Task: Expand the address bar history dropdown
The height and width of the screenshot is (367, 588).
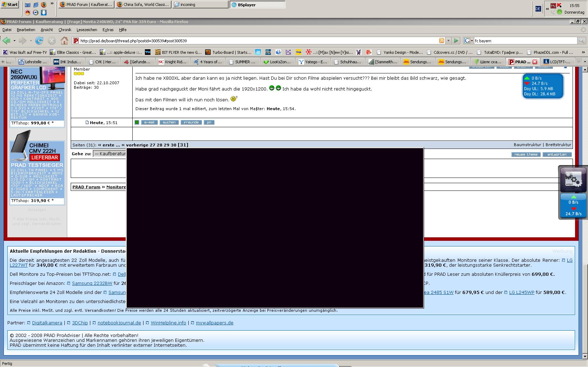Action: (448, 41)
